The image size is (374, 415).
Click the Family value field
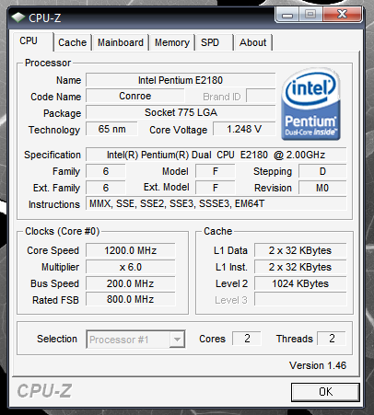point(106,171)
